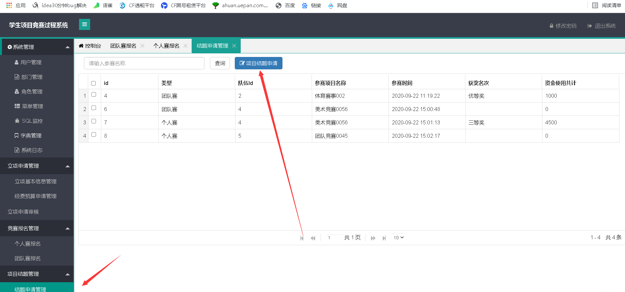
Task: Open idea30分钟bug解决 bookmark
Action: point(60,6)
